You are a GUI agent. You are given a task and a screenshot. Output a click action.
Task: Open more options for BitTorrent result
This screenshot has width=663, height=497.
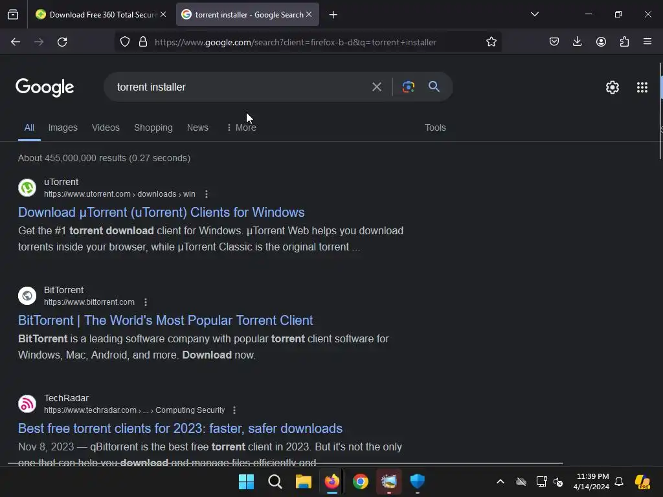click(x=146, y=302)
